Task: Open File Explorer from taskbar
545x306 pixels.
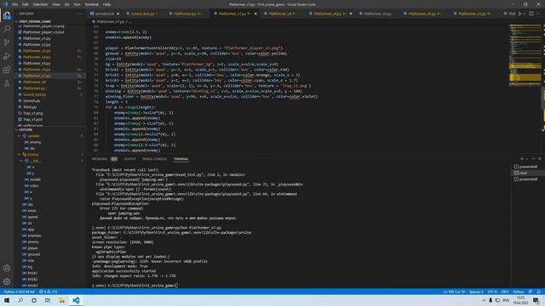Action: (61, 300)
